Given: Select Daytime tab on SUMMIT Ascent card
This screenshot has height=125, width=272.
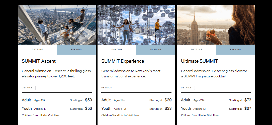Looking at the screenshot, I should pos(37,50).
